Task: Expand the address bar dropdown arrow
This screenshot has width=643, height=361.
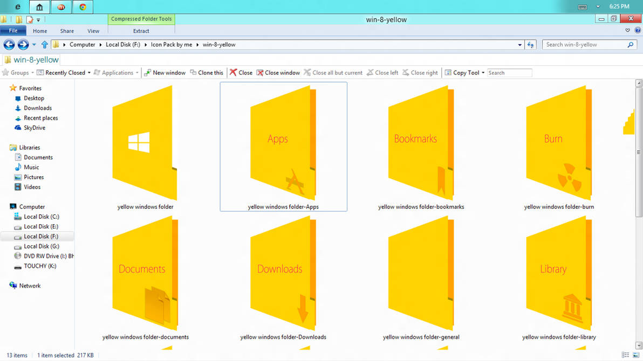Action: pyautogui.click(x=519, y=45)
